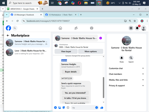Open Samone 3 Beds 1Baths conversation
The image size is (149, 112).
tap(27, 43)
